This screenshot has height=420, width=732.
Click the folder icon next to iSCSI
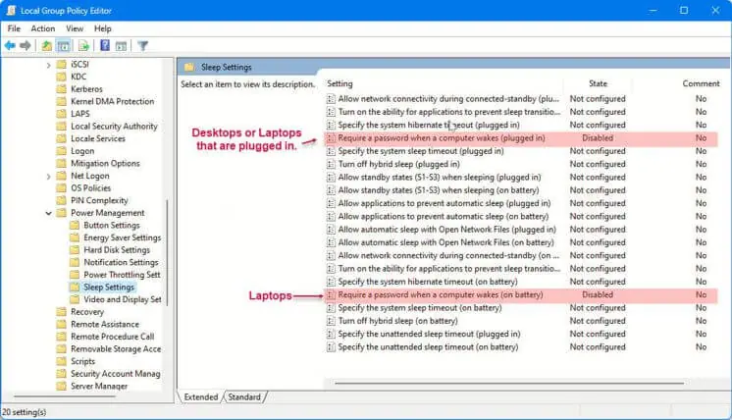(61, 65)
